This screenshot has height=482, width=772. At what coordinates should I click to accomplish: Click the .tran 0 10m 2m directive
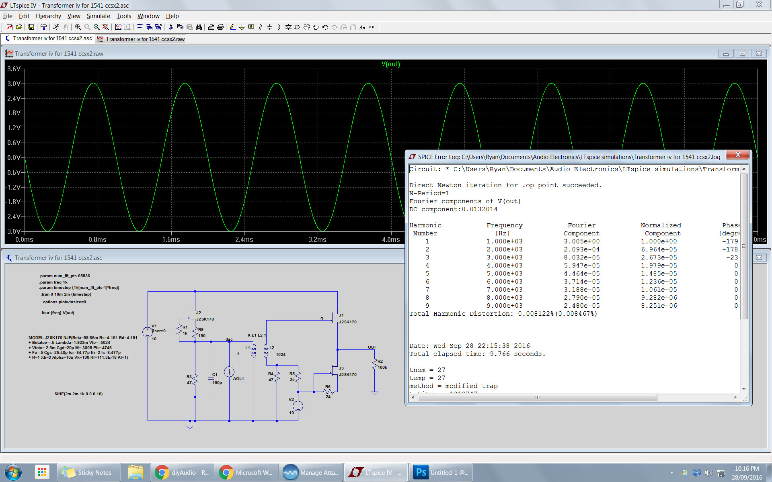[66, 294]
